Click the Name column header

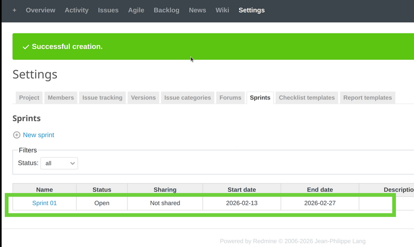pyautogui.click(x=45, y=190)
